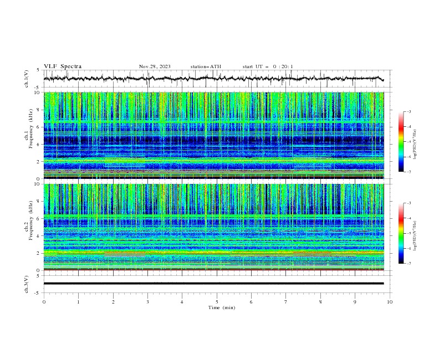Click the "4" kHz tick of ch.1 spectrogram
The height and width of the screenshot is (339, 439).
[x=39, y=145]
